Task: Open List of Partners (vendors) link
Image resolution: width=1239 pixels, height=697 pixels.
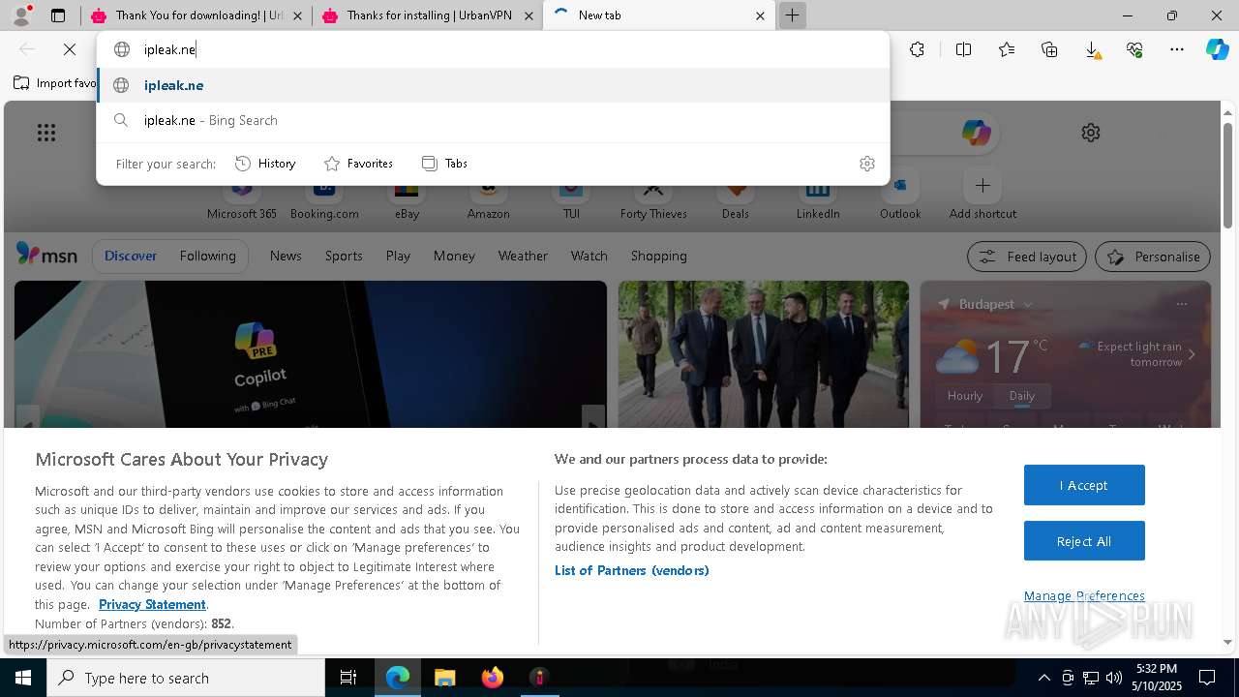Action: (631, 570)
